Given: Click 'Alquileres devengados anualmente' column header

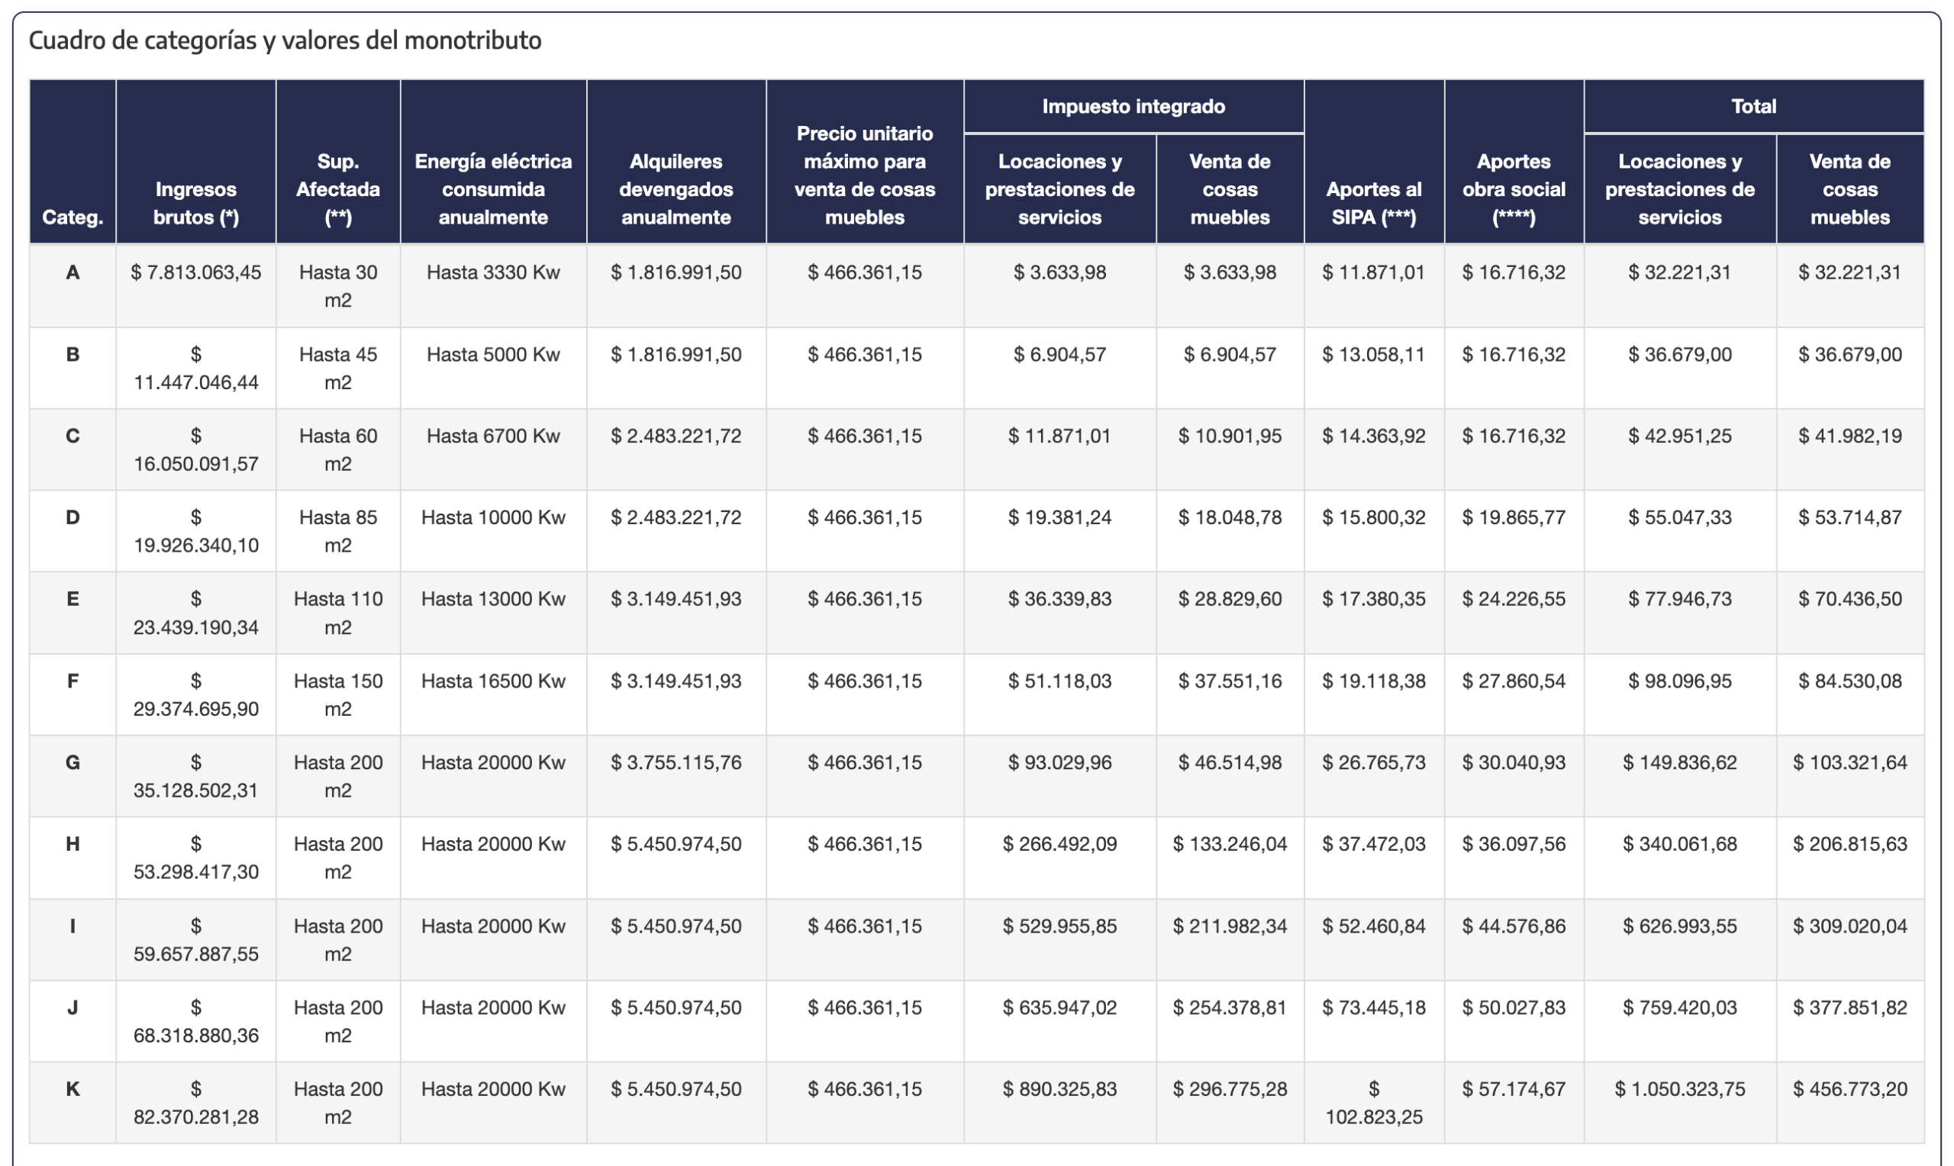Looking at the screenshot, I should click(676, 188).
